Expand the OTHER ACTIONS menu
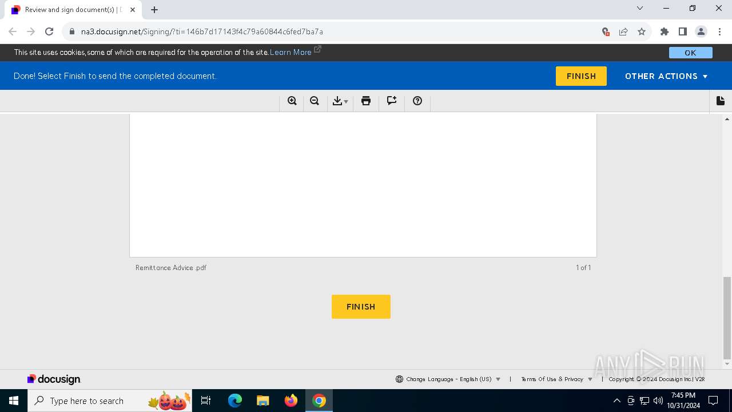Image resolution: width=732 pixels, height=412 pixels. pos(666,76)
